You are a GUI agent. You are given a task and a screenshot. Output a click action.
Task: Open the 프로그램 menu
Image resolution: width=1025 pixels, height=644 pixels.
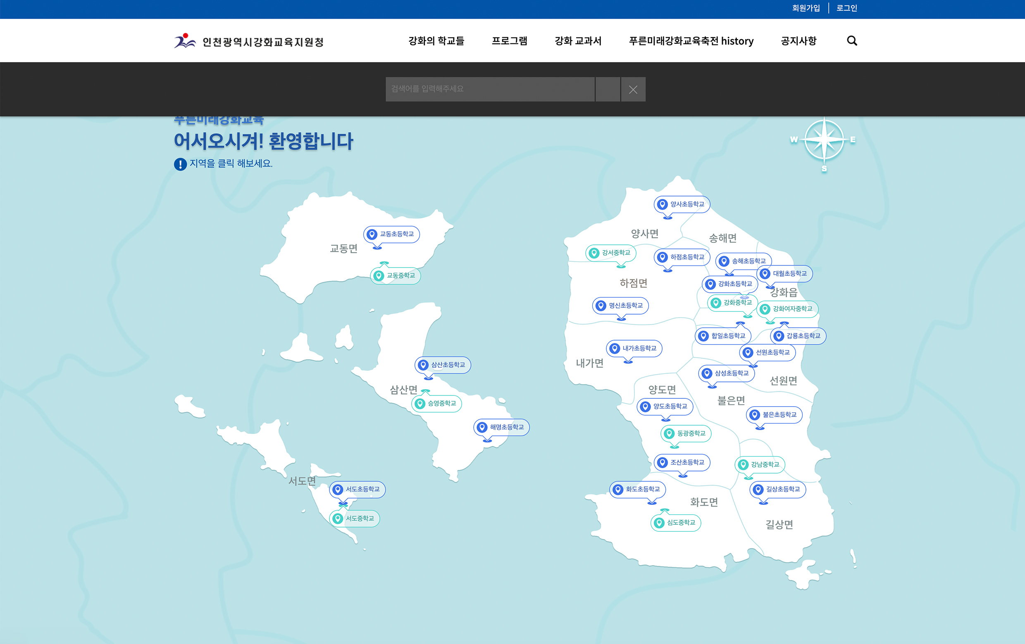(509, 41)
